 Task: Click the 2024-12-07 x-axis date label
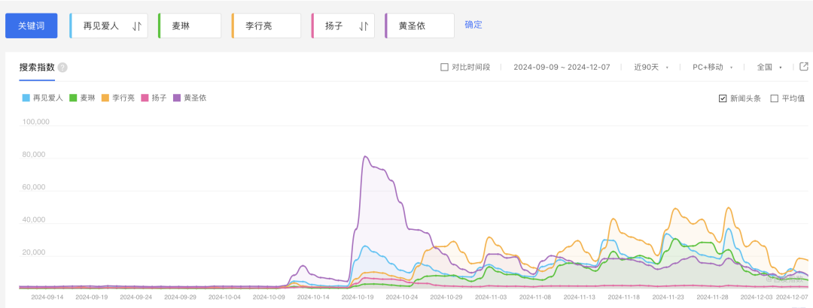(791, 297)
